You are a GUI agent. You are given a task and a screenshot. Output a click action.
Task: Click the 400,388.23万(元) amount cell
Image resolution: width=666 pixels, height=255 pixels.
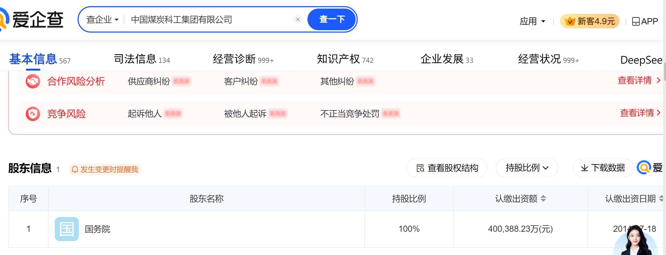(x=520, y=229)
